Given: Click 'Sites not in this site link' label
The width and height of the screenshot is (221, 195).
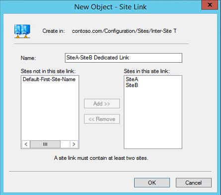Looking at the screenshot, I should (48, 71).
